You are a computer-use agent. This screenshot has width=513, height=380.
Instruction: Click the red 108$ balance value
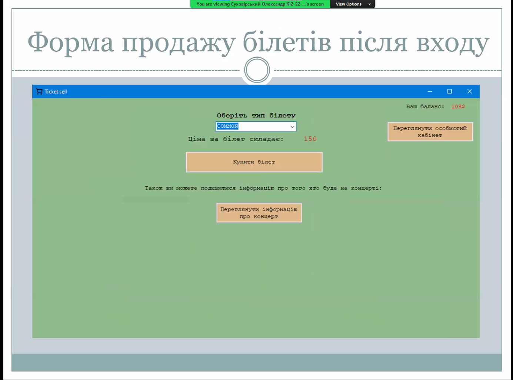click(x=458, y=106)
